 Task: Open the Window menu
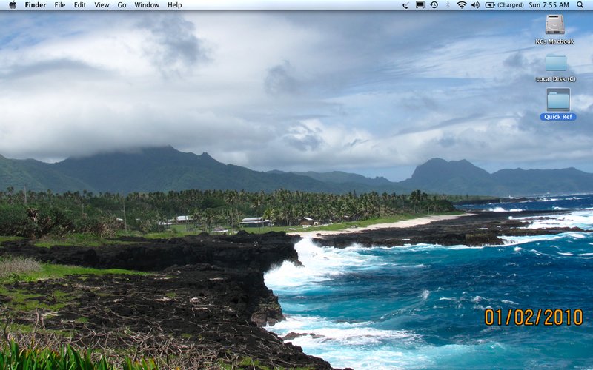(147, 5)
